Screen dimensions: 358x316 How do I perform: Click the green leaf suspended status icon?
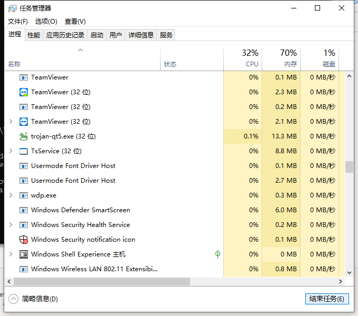(217, 254)
